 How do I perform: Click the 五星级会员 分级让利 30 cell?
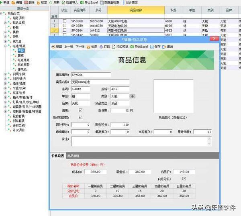click(184, 191)
